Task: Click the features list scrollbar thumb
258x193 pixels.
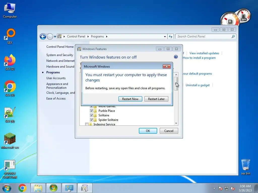Action: tap(176, 84)
